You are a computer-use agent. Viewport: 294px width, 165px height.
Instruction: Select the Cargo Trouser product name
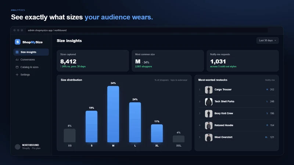[x=223, y=89]
